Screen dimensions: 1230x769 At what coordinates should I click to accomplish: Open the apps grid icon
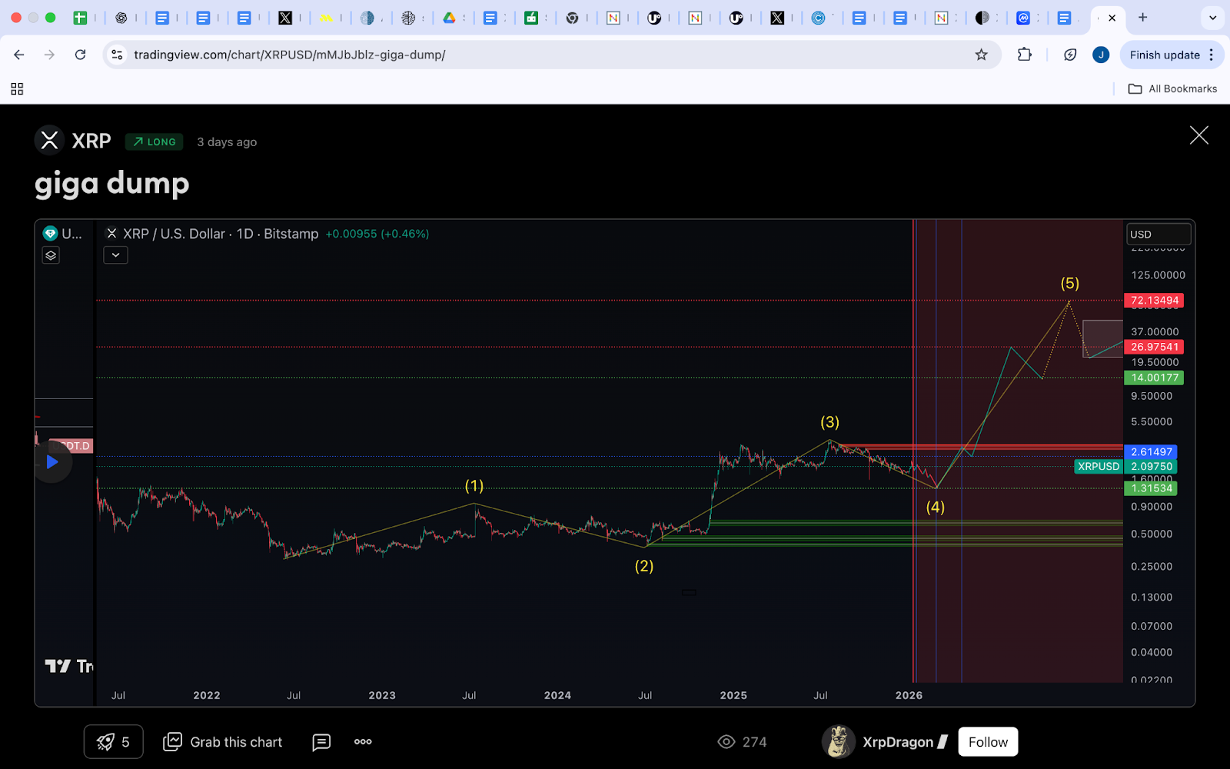17,89
